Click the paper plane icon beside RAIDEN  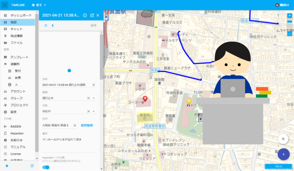point(6,127)
